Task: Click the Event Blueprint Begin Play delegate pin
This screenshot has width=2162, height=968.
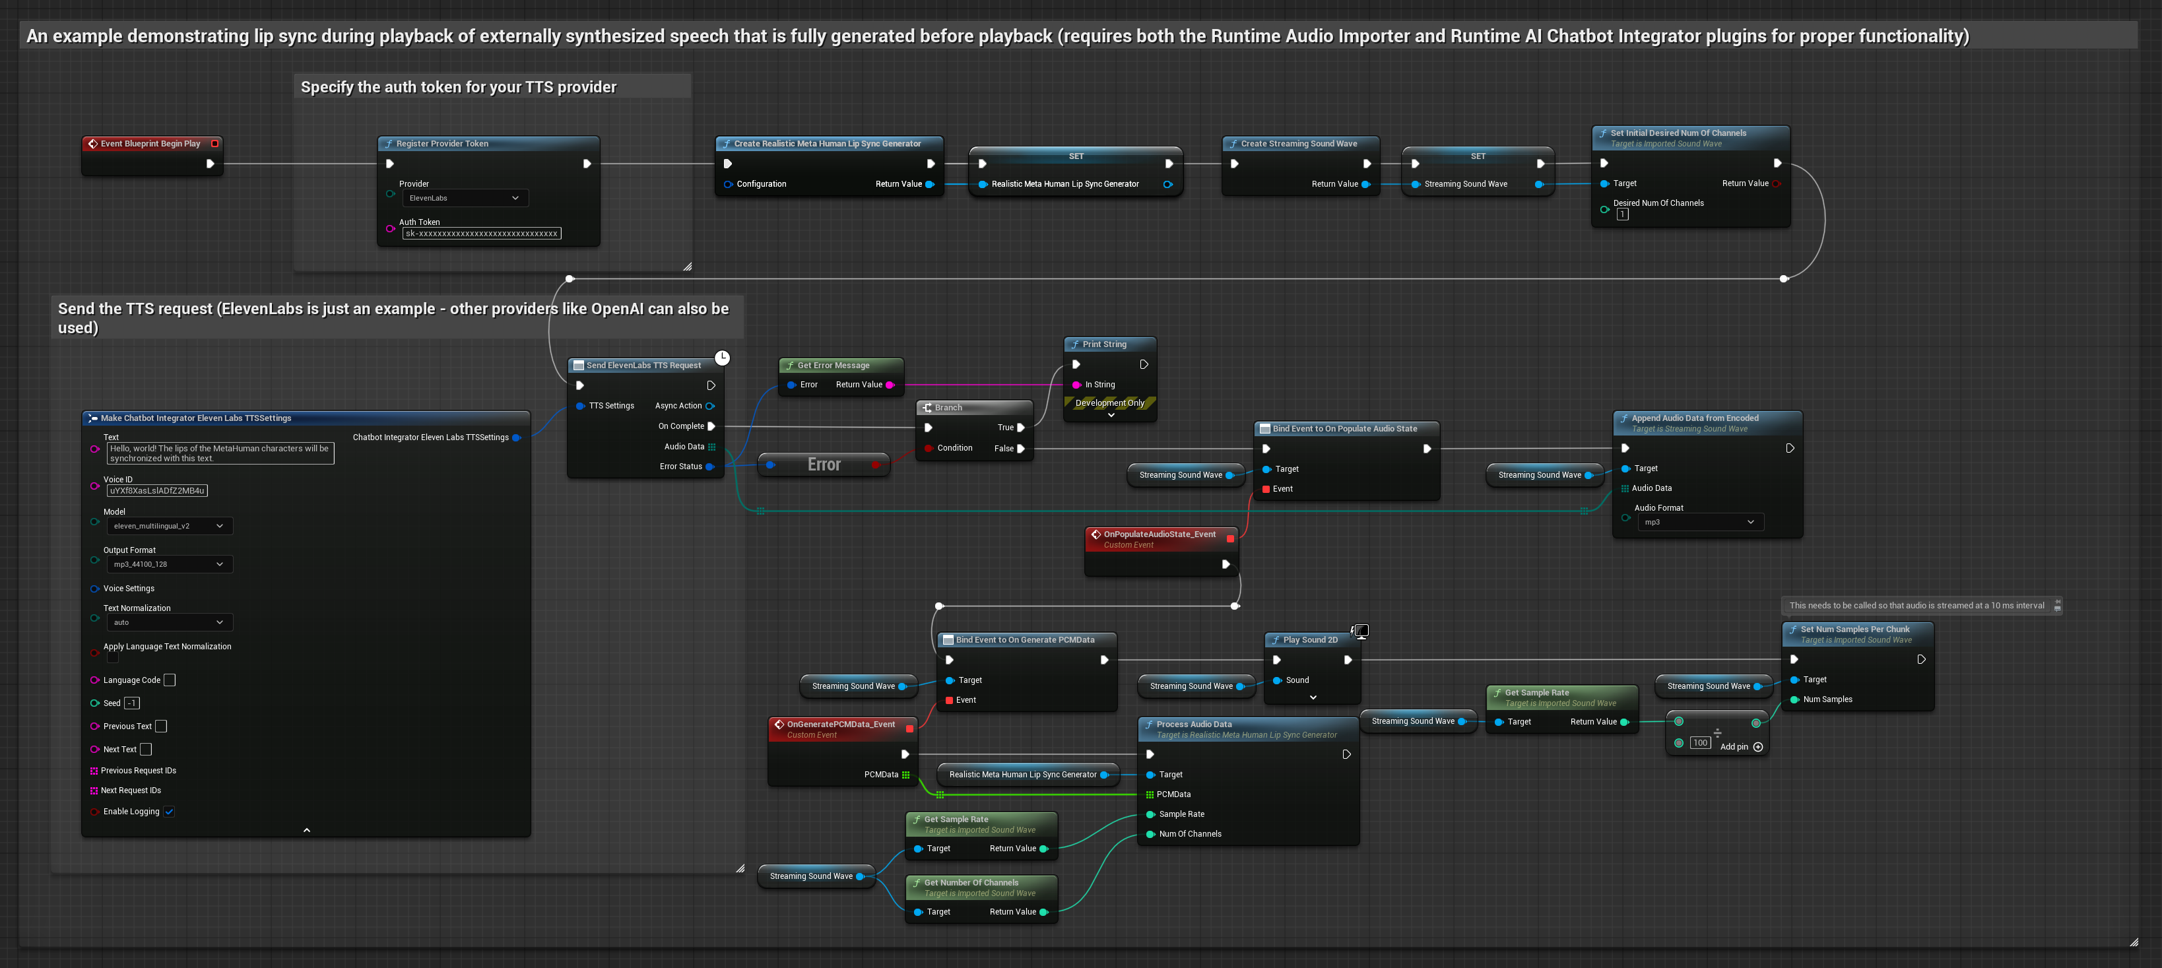Action: tap(215, 143)
